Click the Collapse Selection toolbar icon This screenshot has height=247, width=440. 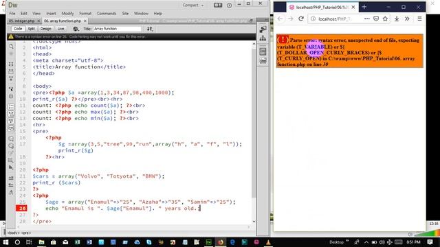point(11,71)
